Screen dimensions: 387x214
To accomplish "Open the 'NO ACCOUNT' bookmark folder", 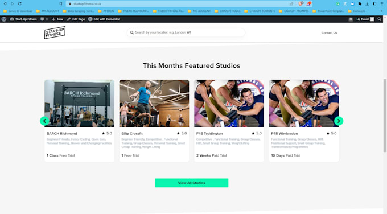I will 199,11.
